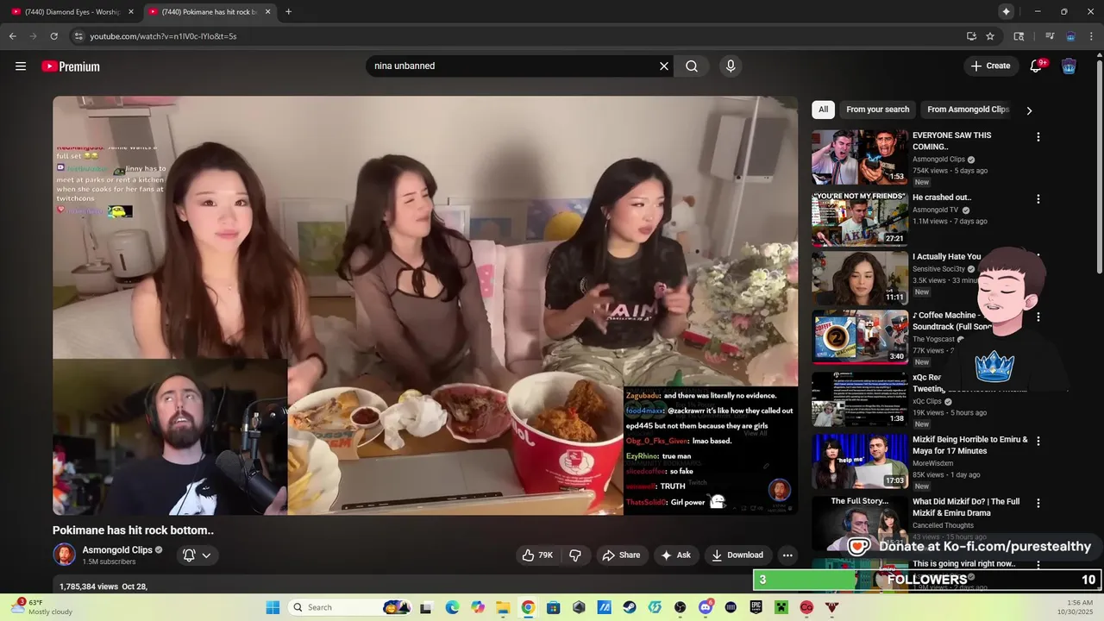View site information icon in address bar

[78, 36]
